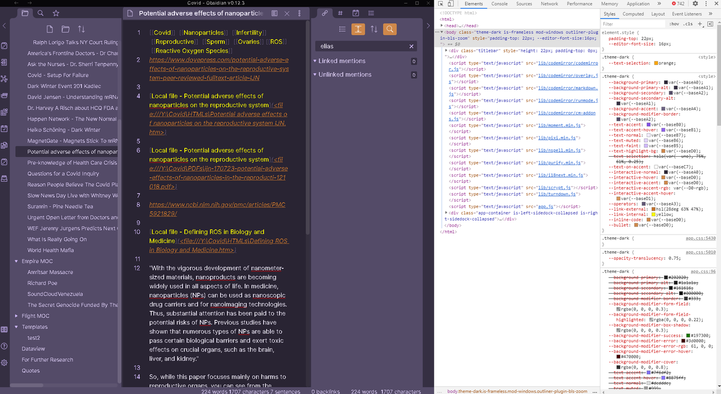Open Obsidian settings gear
The height and width of the screenshot is (394, 721).
pos(5,362)
